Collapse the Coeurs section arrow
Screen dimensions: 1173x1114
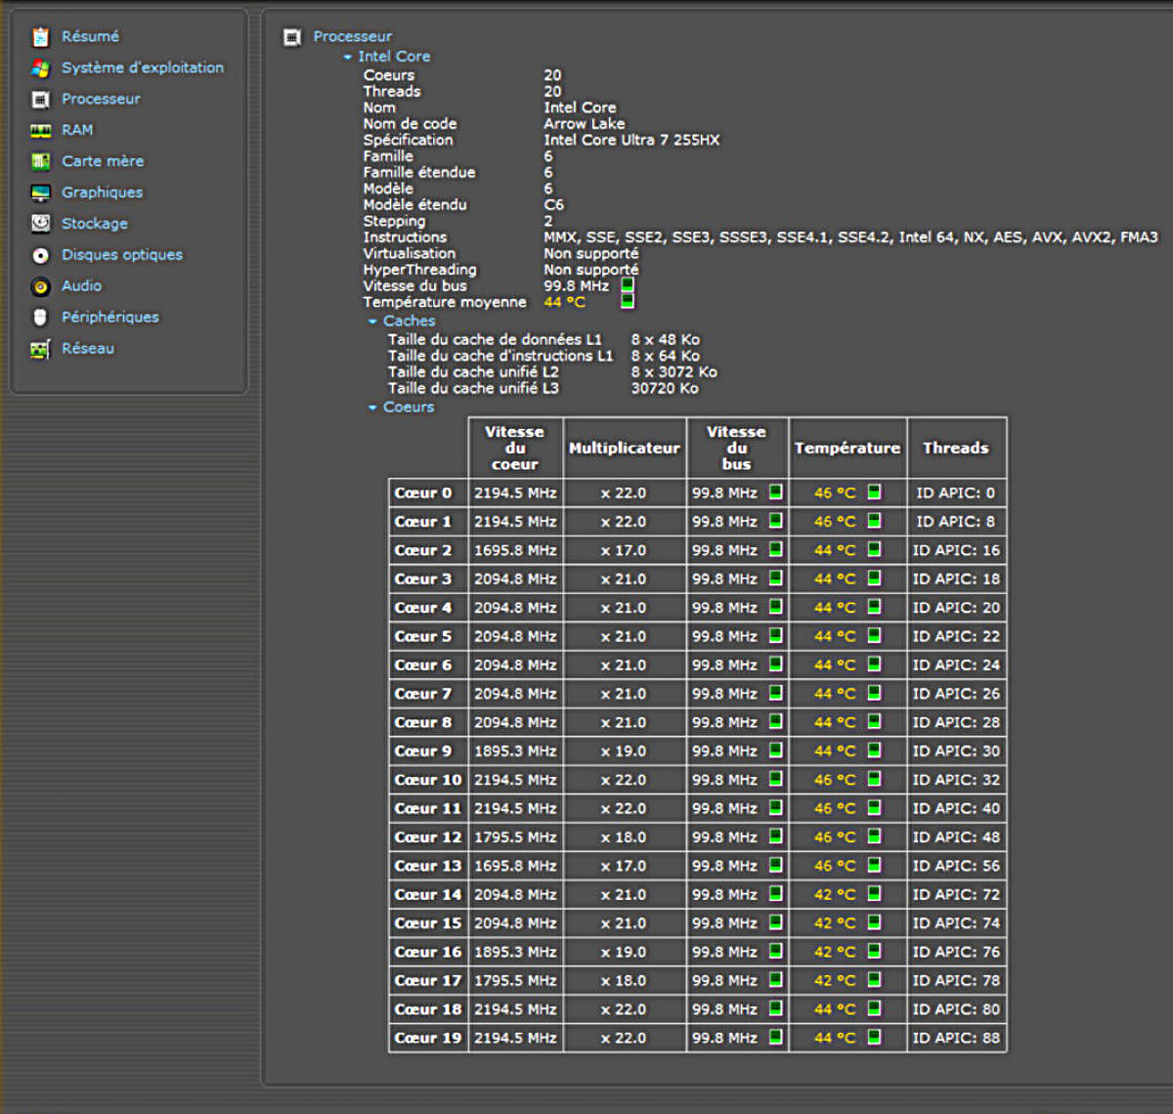pyautogui.click(x=372, y=407)
